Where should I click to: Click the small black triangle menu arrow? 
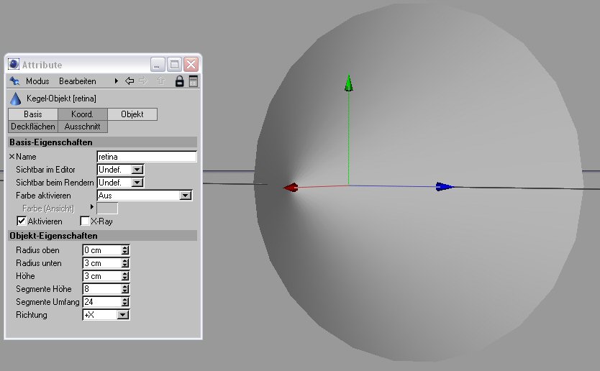pyautogui.click(x=116, y=81)
